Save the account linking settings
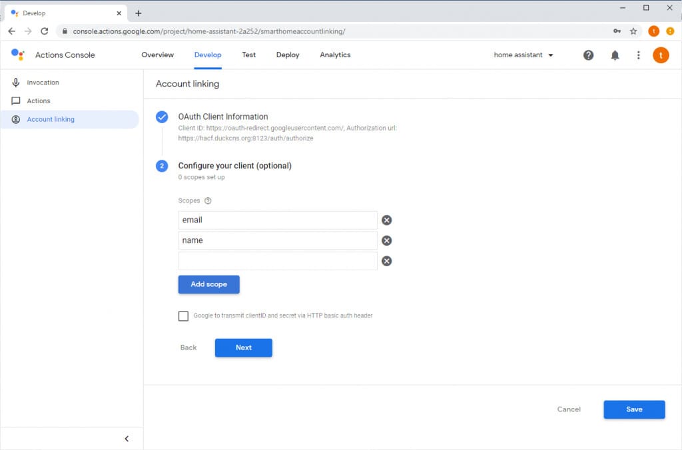Image resolution: width=682 pixels, height=450 pixels. [634, 409]
